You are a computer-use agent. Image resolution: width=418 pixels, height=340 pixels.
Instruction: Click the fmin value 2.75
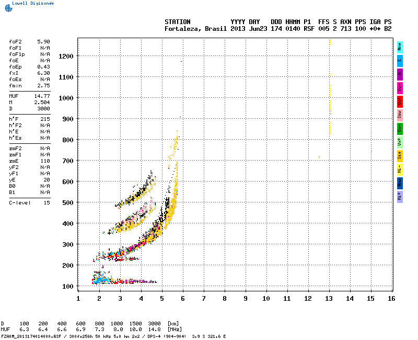coord(43,86)
